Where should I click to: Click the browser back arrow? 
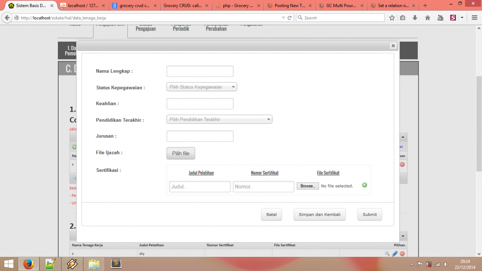7,18
